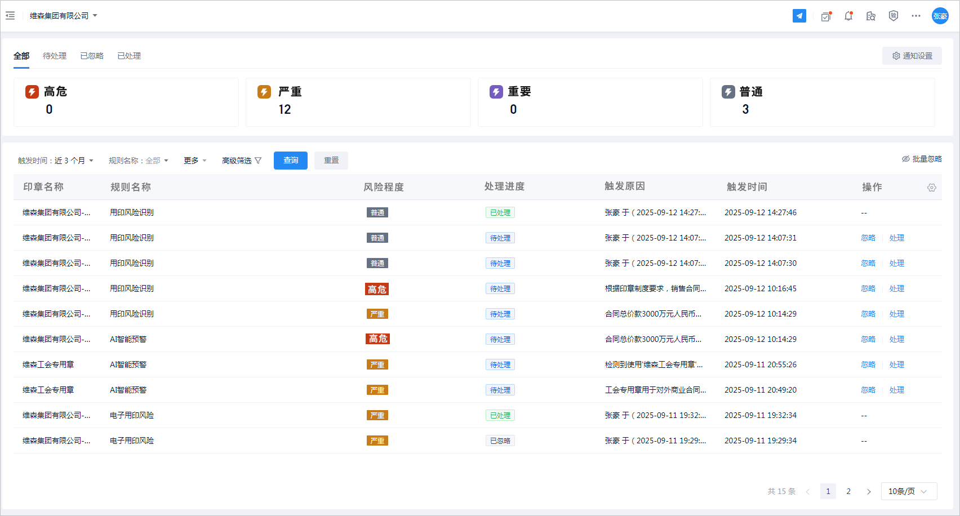Click the three-dot more options icon
960x516 pixels.
click(916, 16)
